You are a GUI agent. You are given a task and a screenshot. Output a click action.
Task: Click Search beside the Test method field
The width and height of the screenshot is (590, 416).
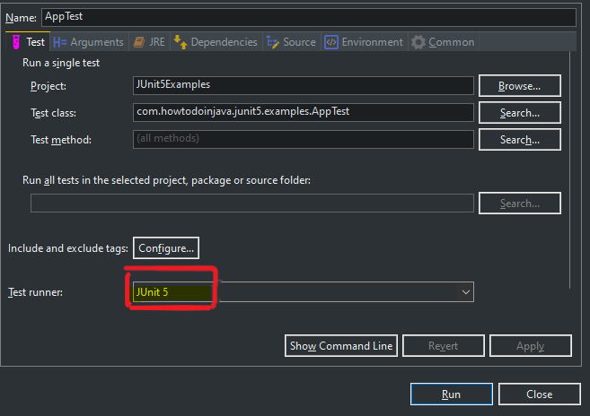tap(520, 140)
